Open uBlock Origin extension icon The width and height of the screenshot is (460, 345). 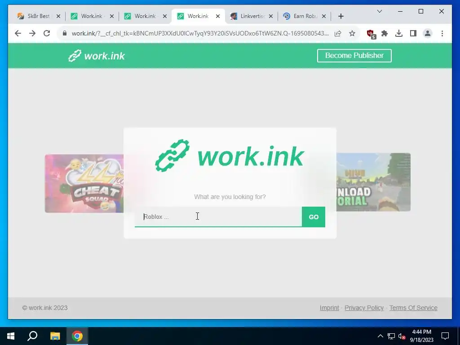pyautogui.click(x=371, y=34)
